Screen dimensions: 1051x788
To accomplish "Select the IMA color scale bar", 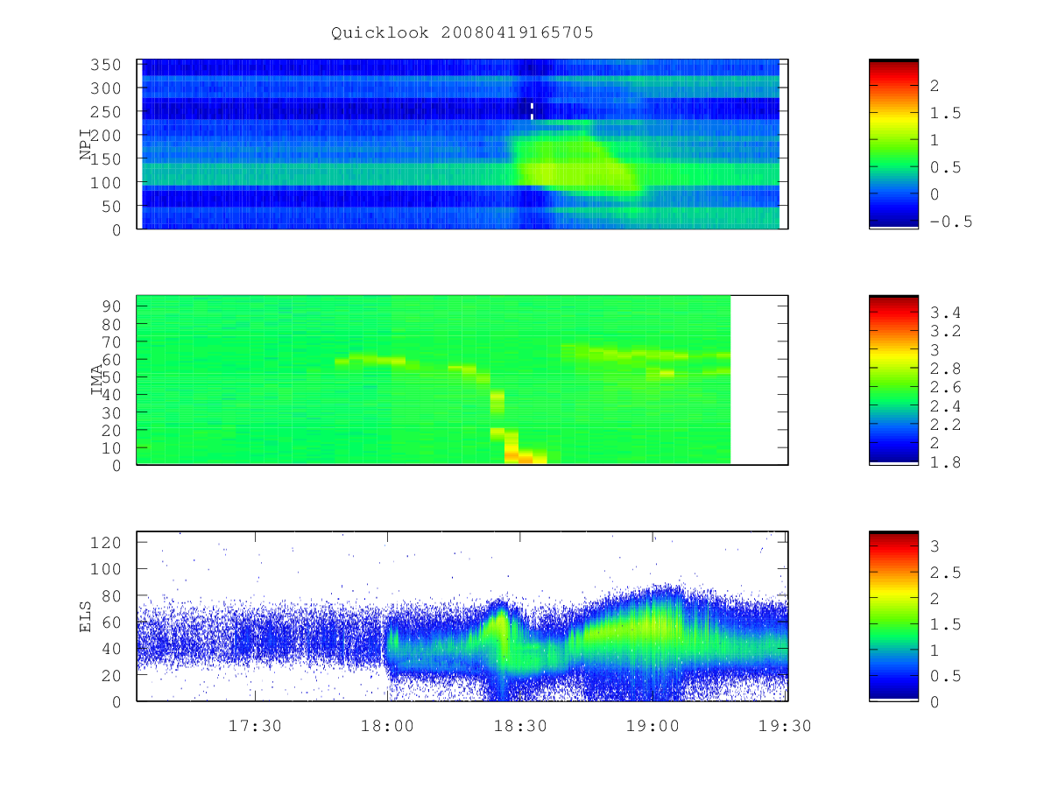I will point(893,380).
